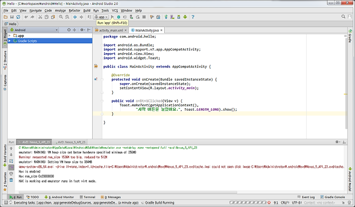
Task: Open the Android project view dropdown
Action: pyautogui.click(x=34, y=30)
